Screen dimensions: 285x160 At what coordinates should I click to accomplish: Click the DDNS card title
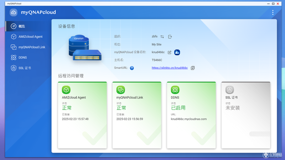tap(175, 97)
